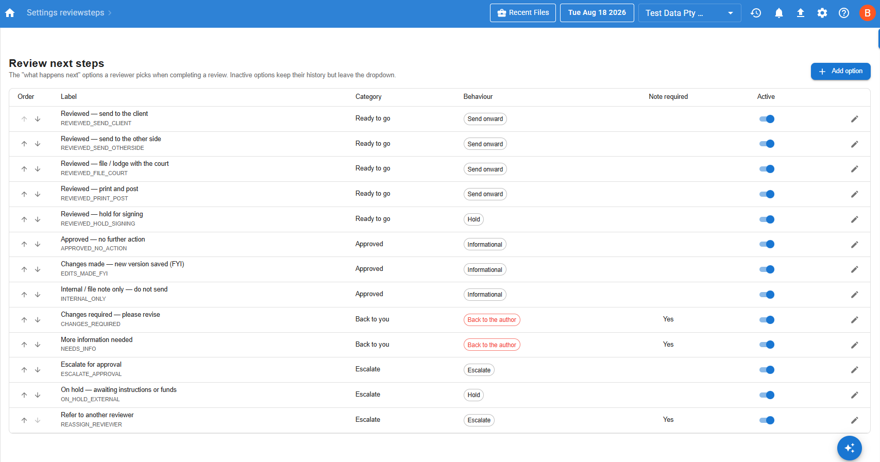Toggle Active for 'Reviewed — send to the client'
Viewport: 880px width, 462px height.
coord(767,119)
